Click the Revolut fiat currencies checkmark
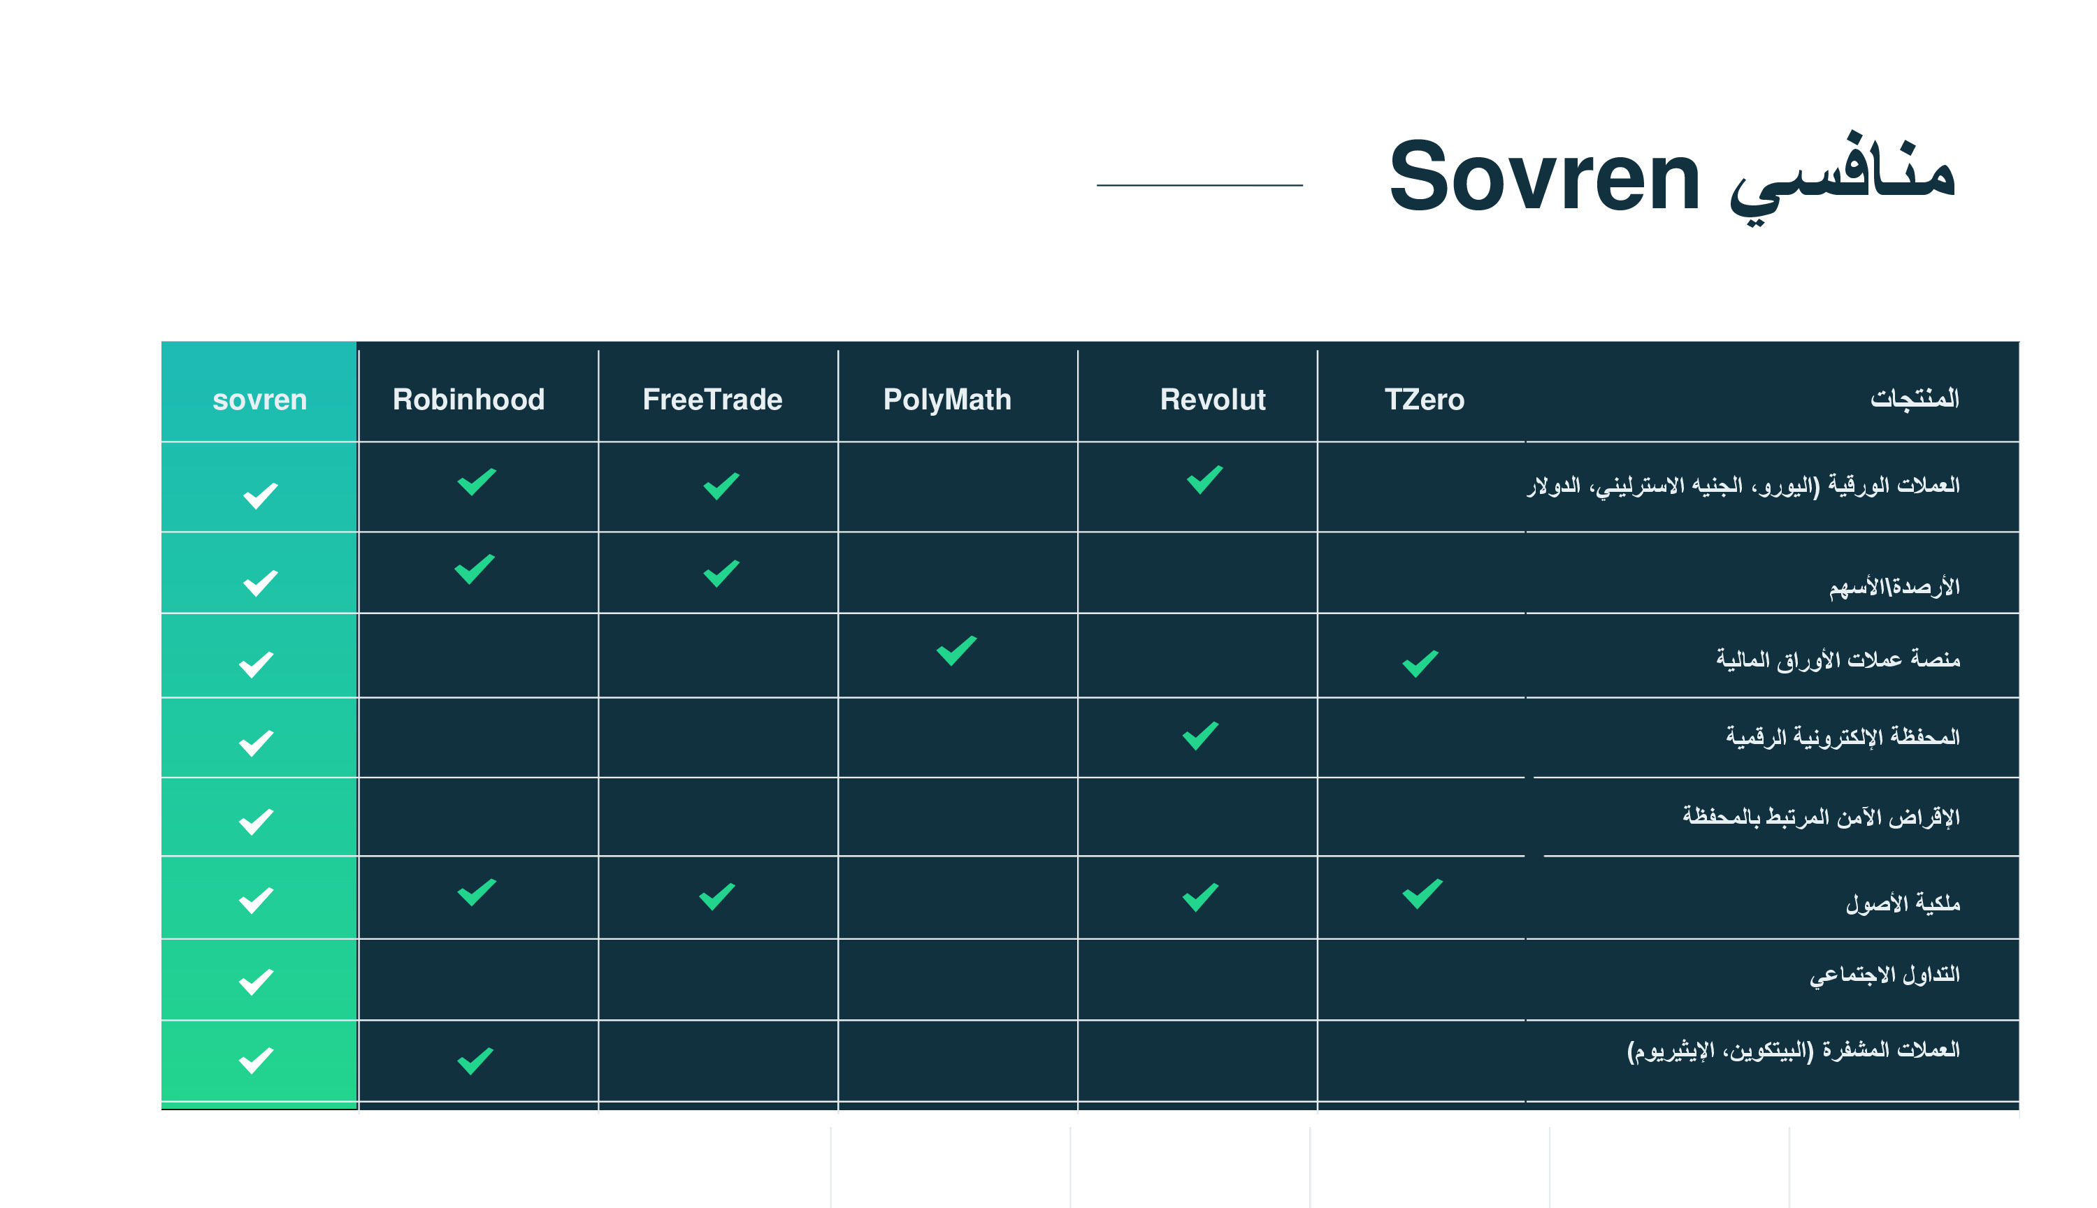This screenshot has width=2097, height=1208. [1205, 479]
